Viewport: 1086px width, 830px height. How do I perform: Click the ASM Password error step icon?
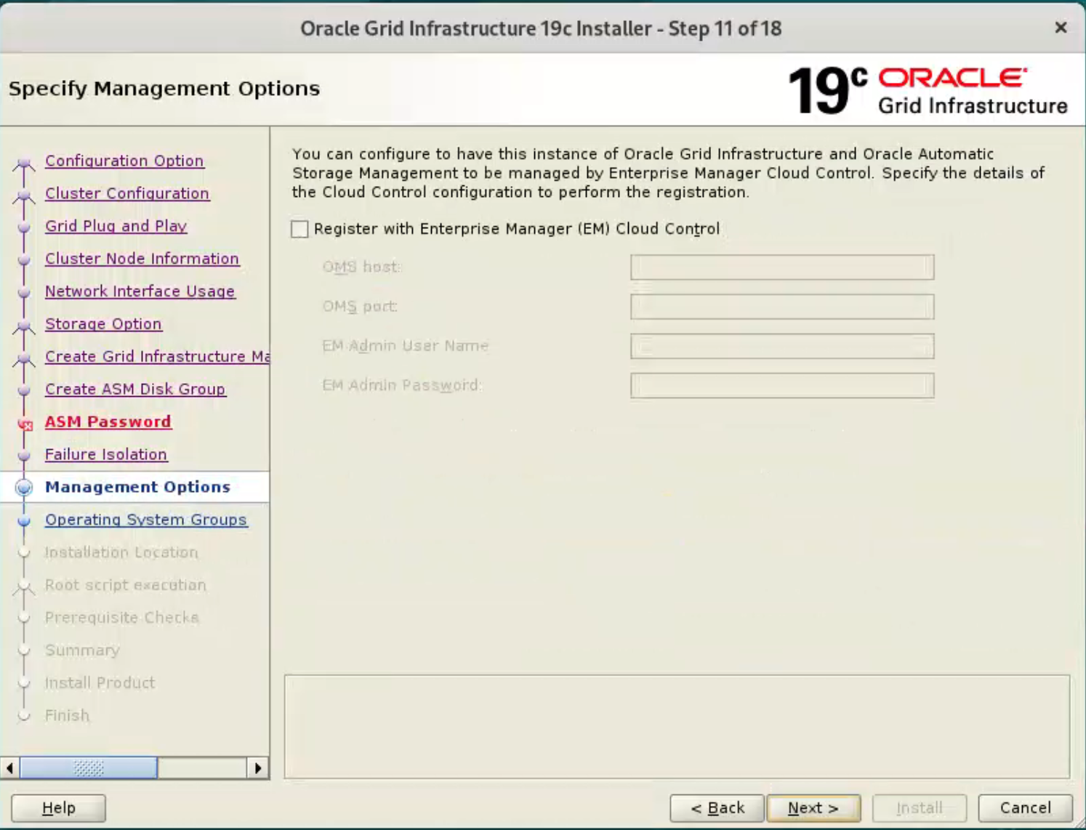click(x=25, y=424)
